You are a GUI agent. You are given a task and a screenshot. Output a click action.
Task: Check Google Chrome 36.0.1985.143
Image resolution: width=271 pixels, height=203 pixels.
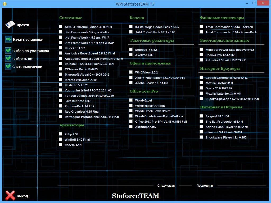click(x=201, y=77)
